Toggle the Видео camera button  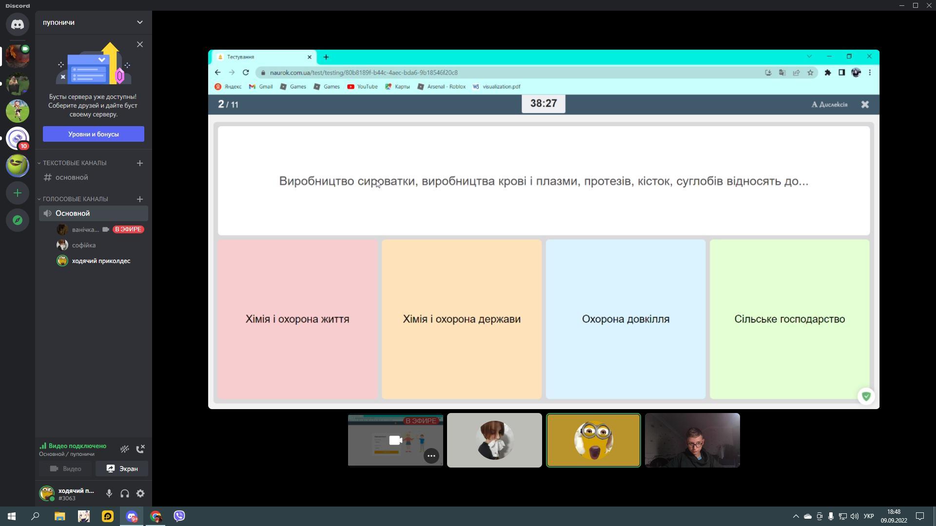pos(66,469)
